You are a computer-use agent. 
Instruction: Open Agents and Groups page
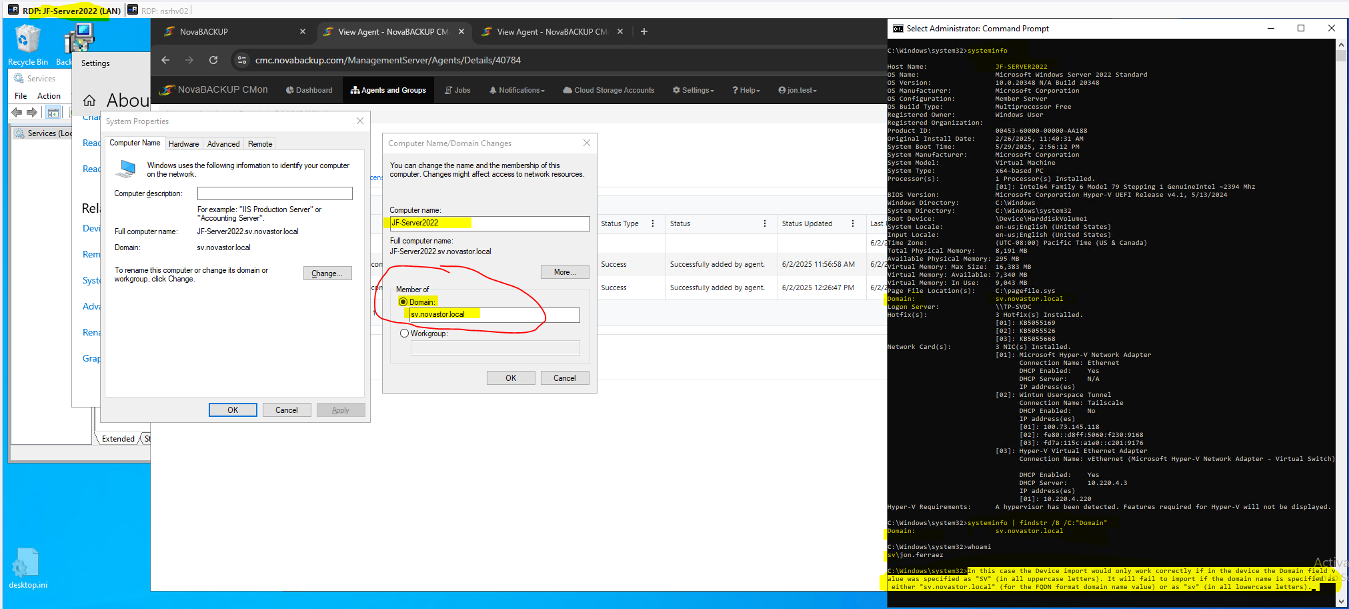point(389,90)
